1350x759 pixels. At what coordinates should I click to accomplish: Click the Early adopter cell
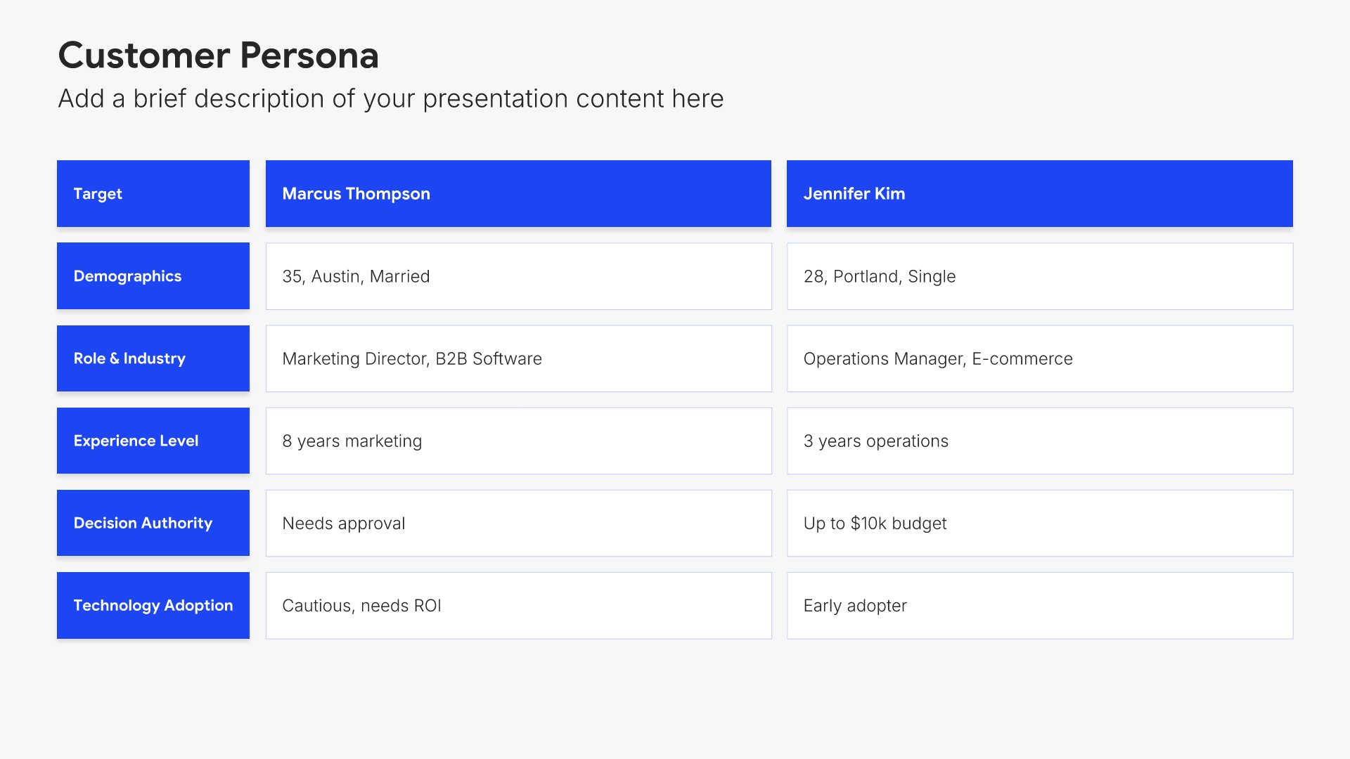click(1040, 605)
